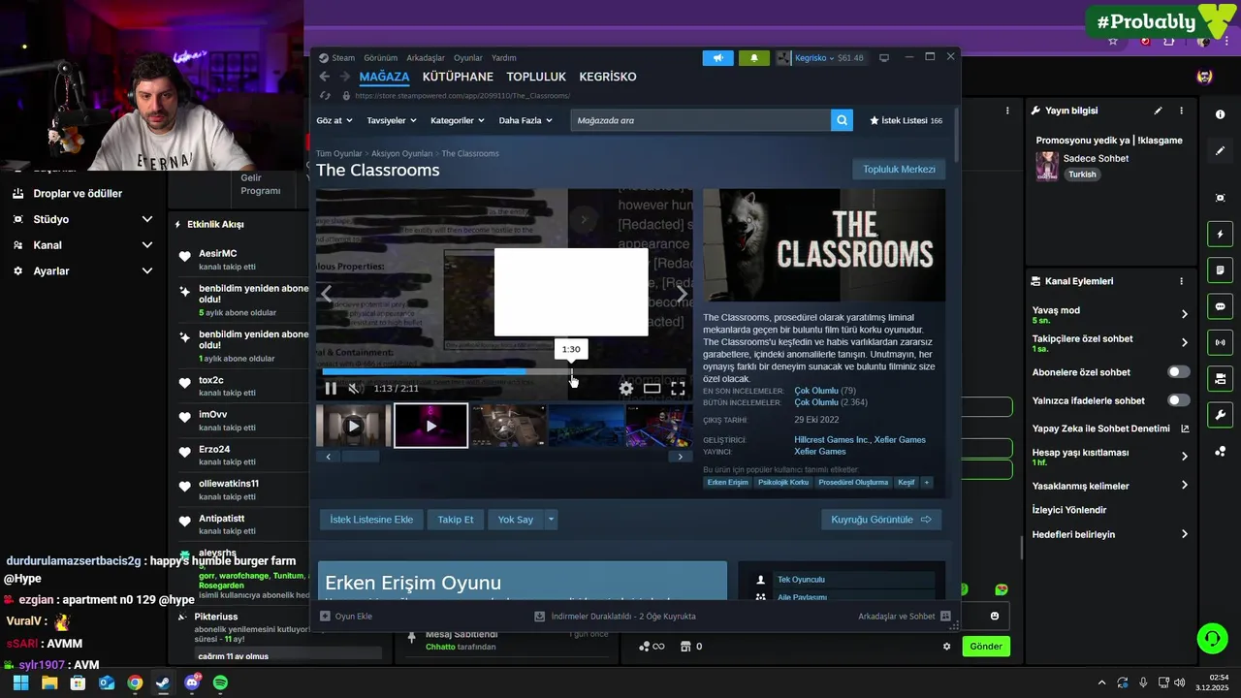The height and width of the screenshot is (698, 1241).
Task: Open the Xefier Games publisher link
Action: click(x=820, y=452)
